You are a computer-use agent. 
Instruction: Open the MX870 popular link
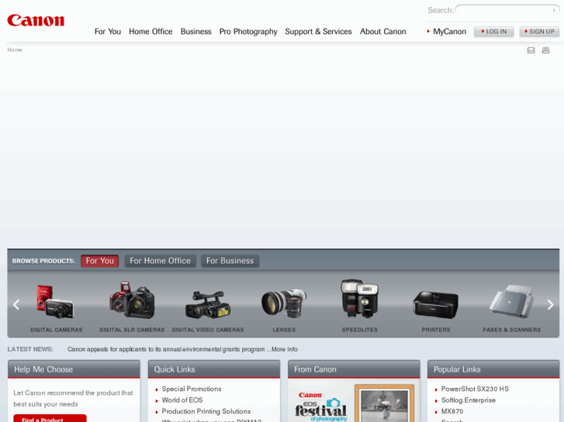(x=452, y=411)
